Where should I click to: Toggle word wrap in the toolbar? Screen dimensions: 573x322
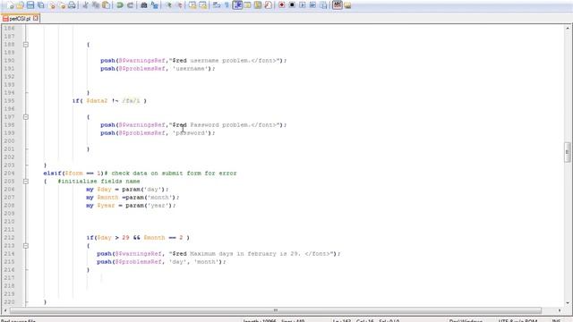pos(217,5)
